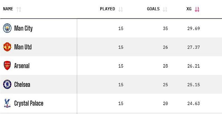Open the Man City team link
Image resolution: width=222 pixels, height=114 pixels.
click(23, 28)
